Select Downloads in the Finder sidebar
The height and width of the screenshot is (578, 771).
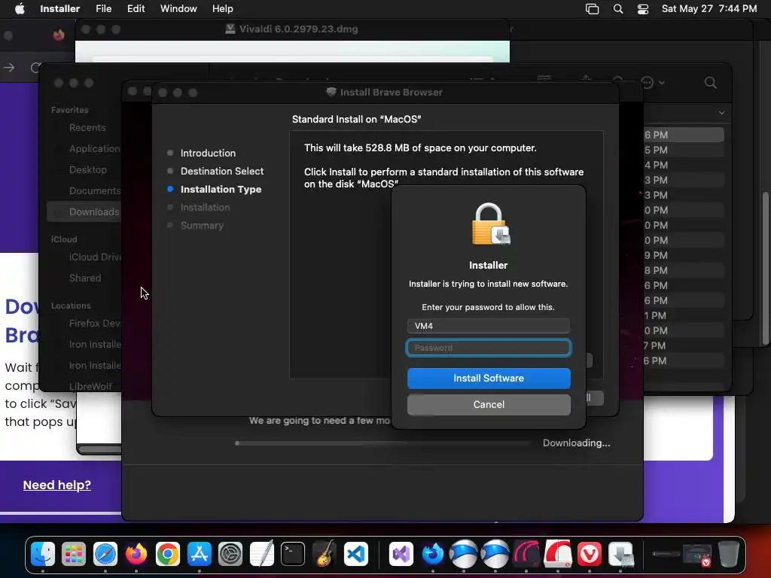click(x=84, y=211)
